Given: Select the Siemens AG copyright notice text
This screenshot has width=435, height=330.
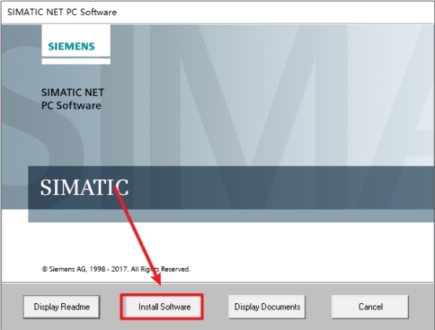Looking at the screenshot, I should tap(116, 269).
